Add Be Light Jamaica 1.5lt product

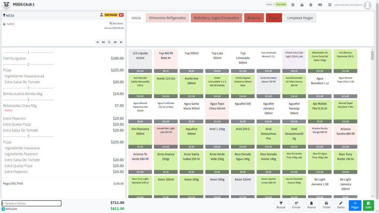(319, 187)
